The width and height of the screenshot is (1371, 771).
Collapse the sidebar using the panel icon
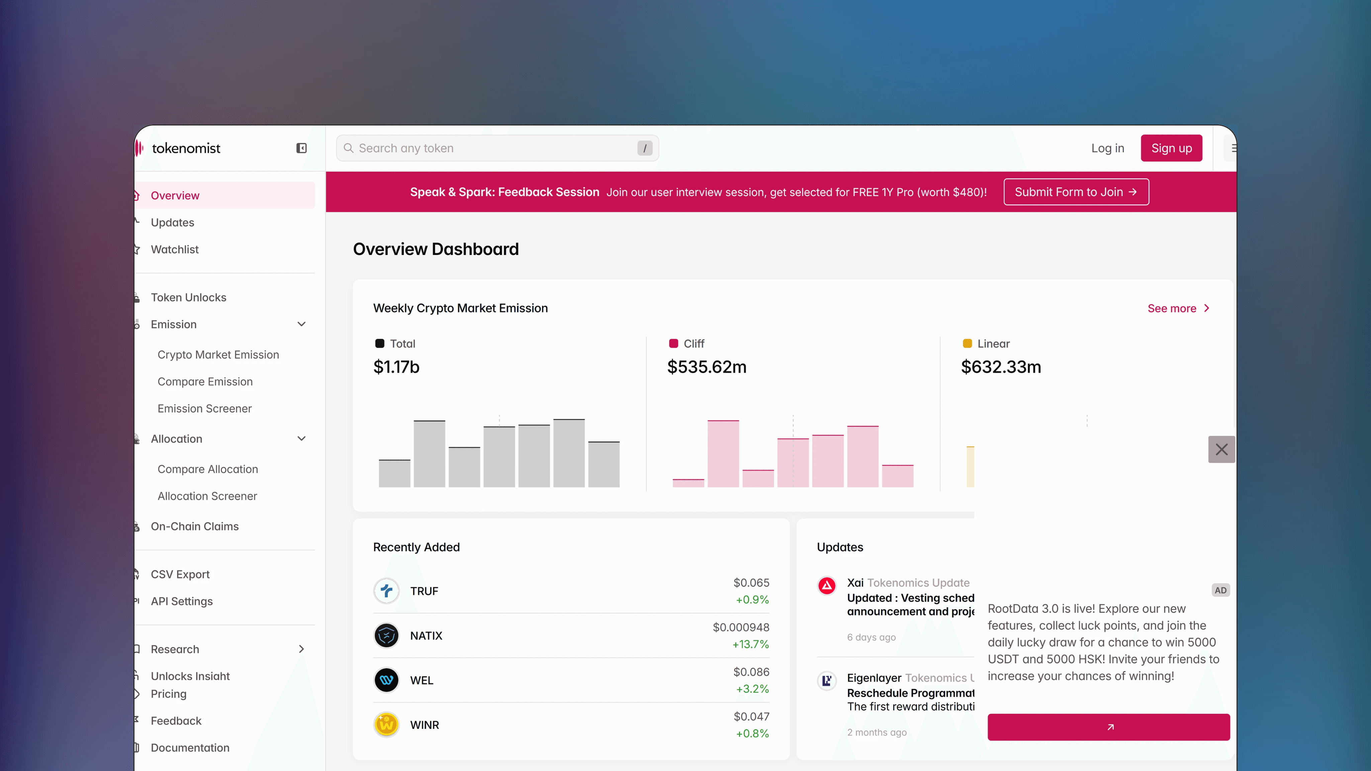pyautogui.click(x=301, y=148)
